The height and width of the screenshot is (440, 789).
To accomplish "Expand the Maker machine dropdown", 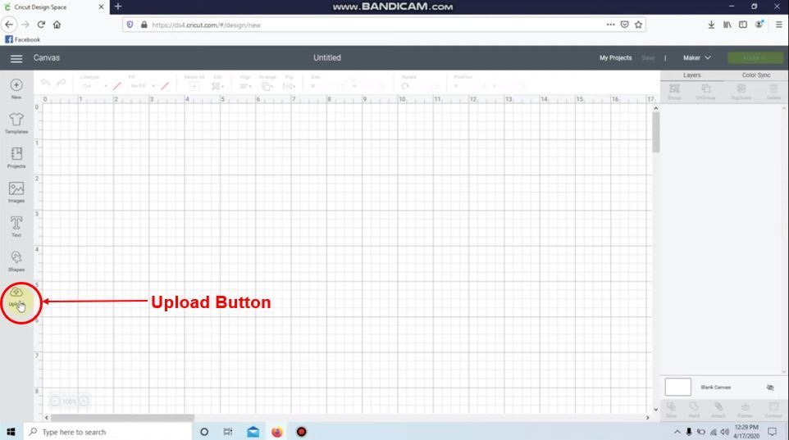I will [x=696, y=58].
